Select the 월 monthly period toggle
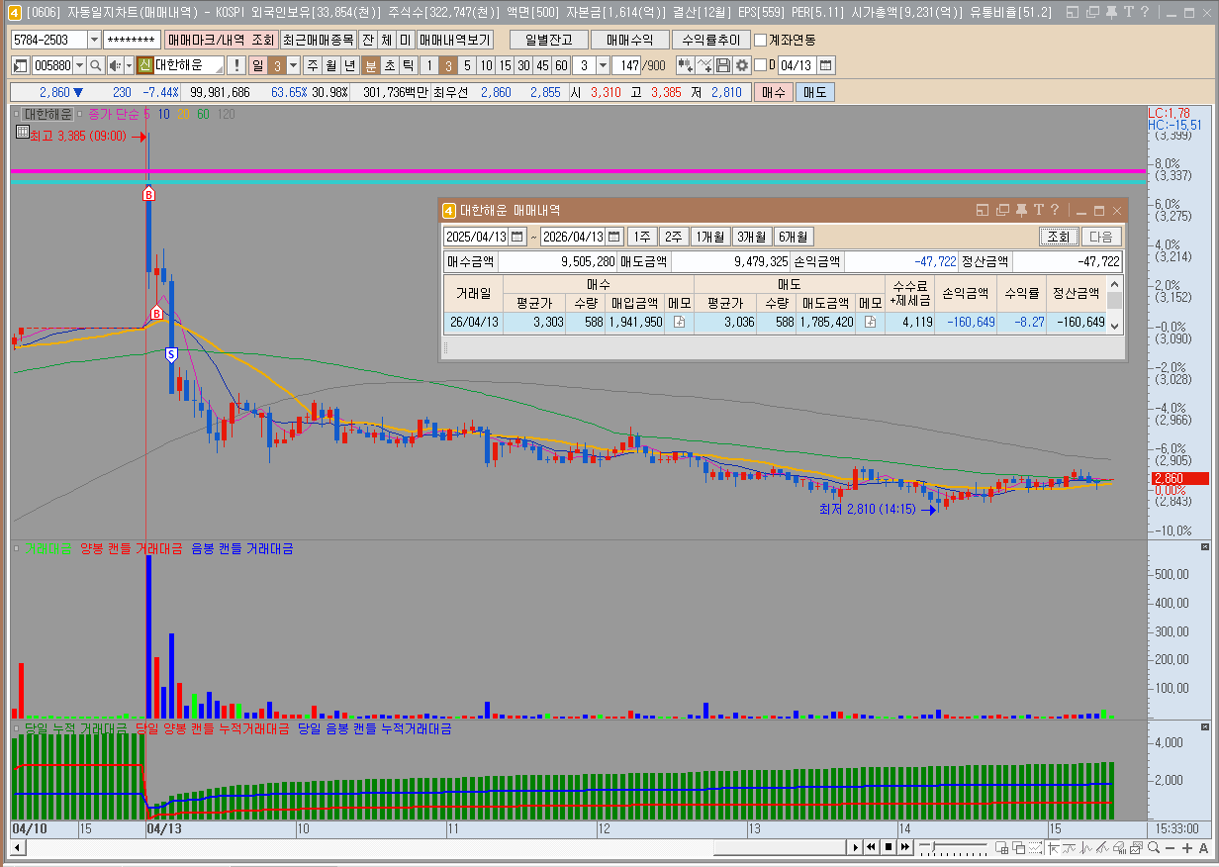 click(330, 65)
